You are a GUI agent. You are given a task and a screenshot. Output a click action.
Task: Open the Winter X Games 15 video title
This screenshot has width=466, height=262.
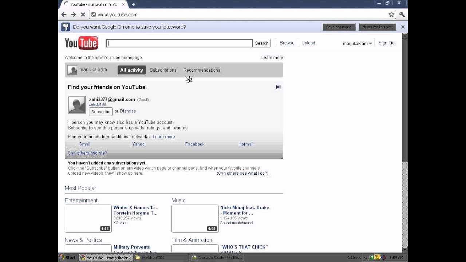(135, 210)
